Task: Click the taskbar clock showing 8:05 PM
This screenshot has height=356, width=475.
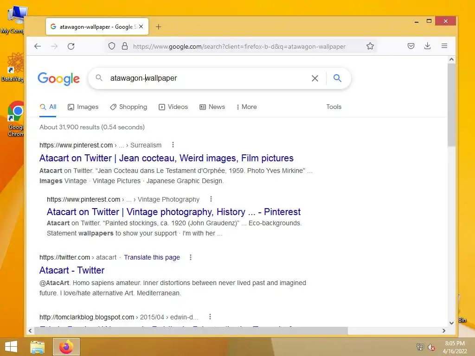Action: [x=455, y=347]
